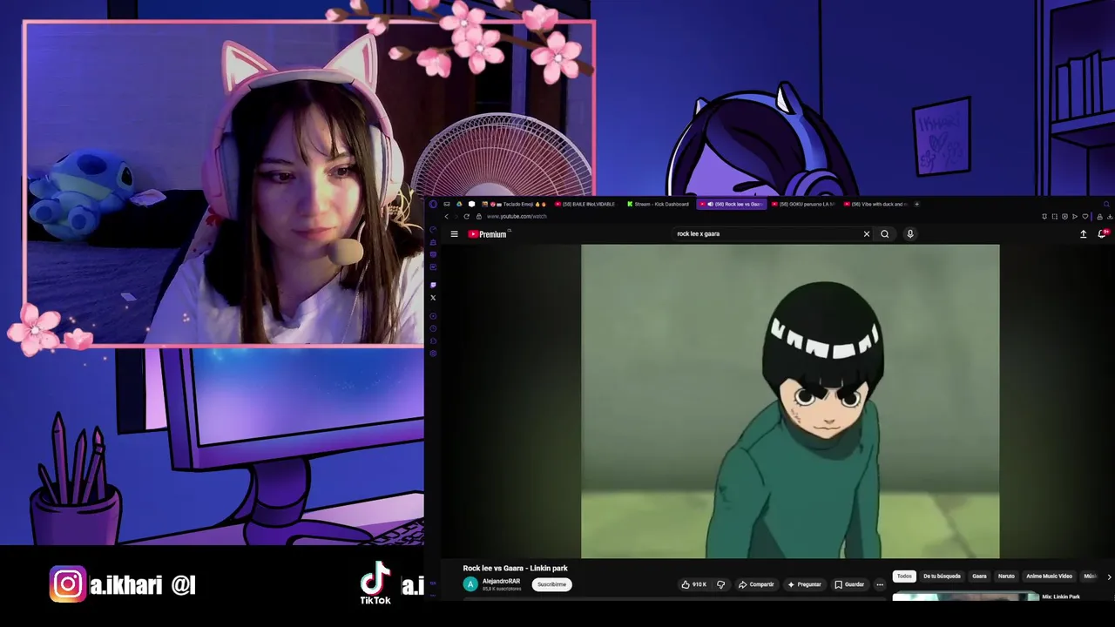Select the 'Naruto' filter chip

[x=1006, y=576]
